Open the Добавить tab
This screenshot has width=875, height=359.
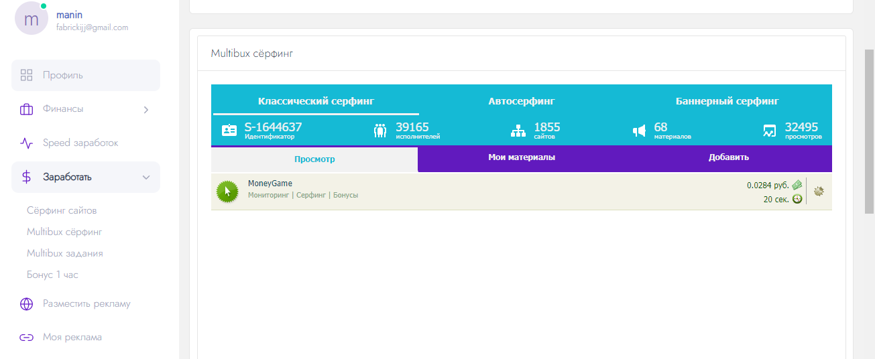(729, 157)
